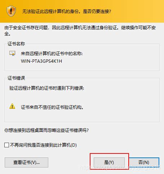Image resolution: width=164 pixels, height=174 pixels.
Task: Click the 证书名称 group label
Action: point(16,44)
